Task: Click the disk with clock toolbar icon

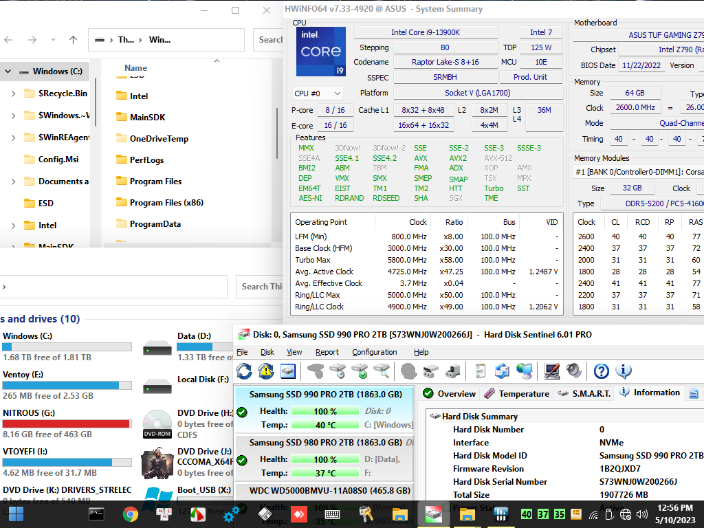Action: pos(337,371)
